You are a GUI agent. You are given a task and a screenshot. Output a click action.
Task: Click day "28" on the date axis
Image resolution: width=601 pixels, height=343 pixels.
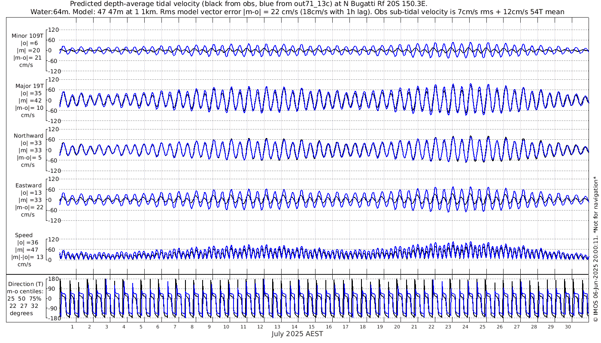click(534, 327)
